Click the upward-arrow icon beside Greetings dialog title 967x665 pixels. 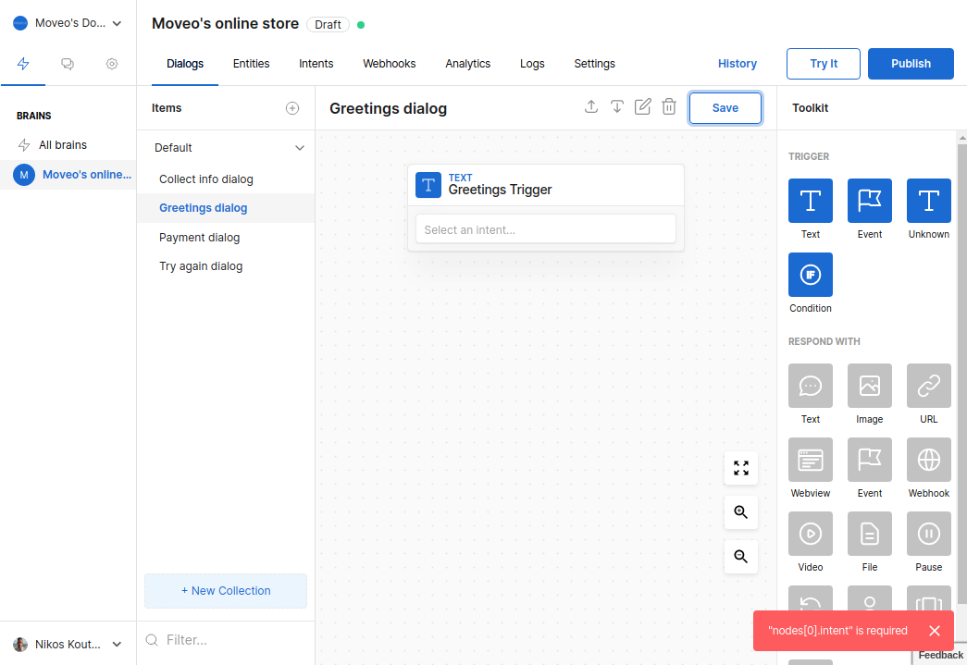tap(590, 106)
